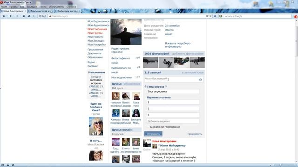Click the star icon inside the address bar
This screenshot has height=167, width=298.
point(210,16)
